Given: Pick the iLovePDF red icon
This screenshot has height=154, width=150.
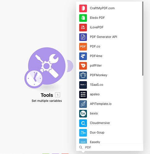Looking at the screenshot, I should (83, 27).
